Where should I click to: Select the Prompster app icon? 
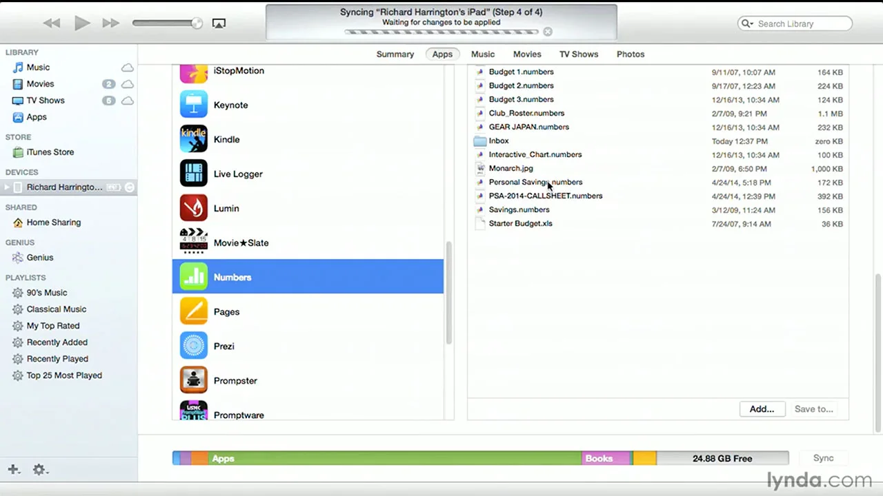[194, 380]
